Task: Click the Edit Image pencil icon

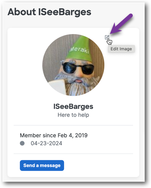Action: pyautogui.click(x=107, y=37)
